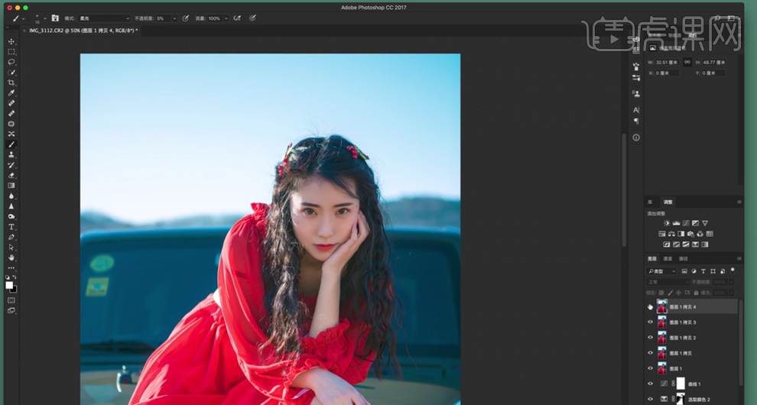Select the Hand tool
The image size is (757, 405).
click(x=11, y=258)
